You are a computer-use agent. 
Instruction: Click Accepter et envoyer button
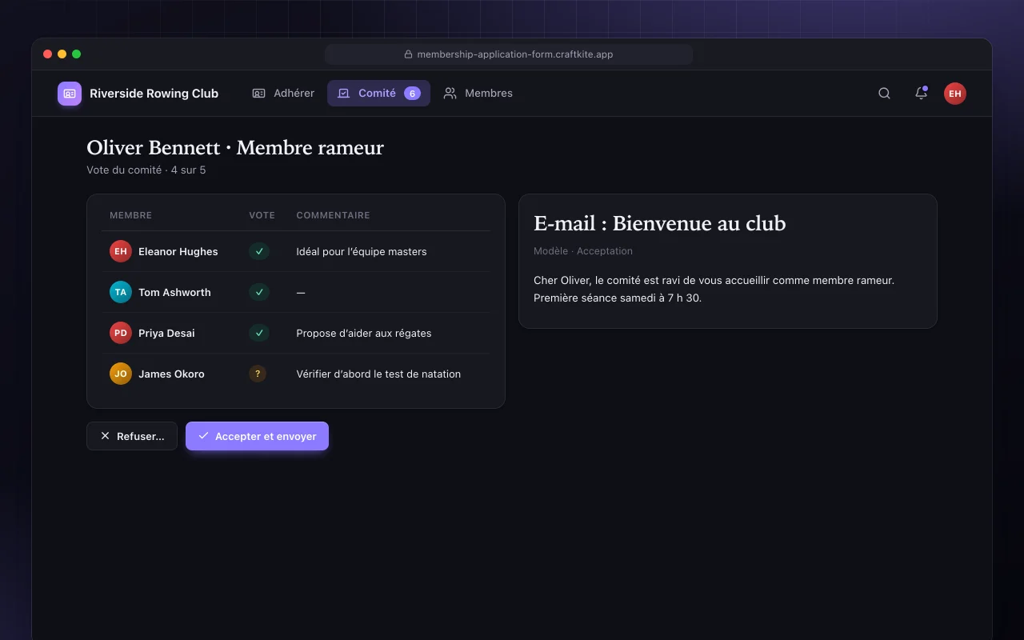pos(257,436)
